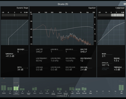Click the Low Gain 0.0 dB value
Screen dimensions: 126x99
pos(39,69)
